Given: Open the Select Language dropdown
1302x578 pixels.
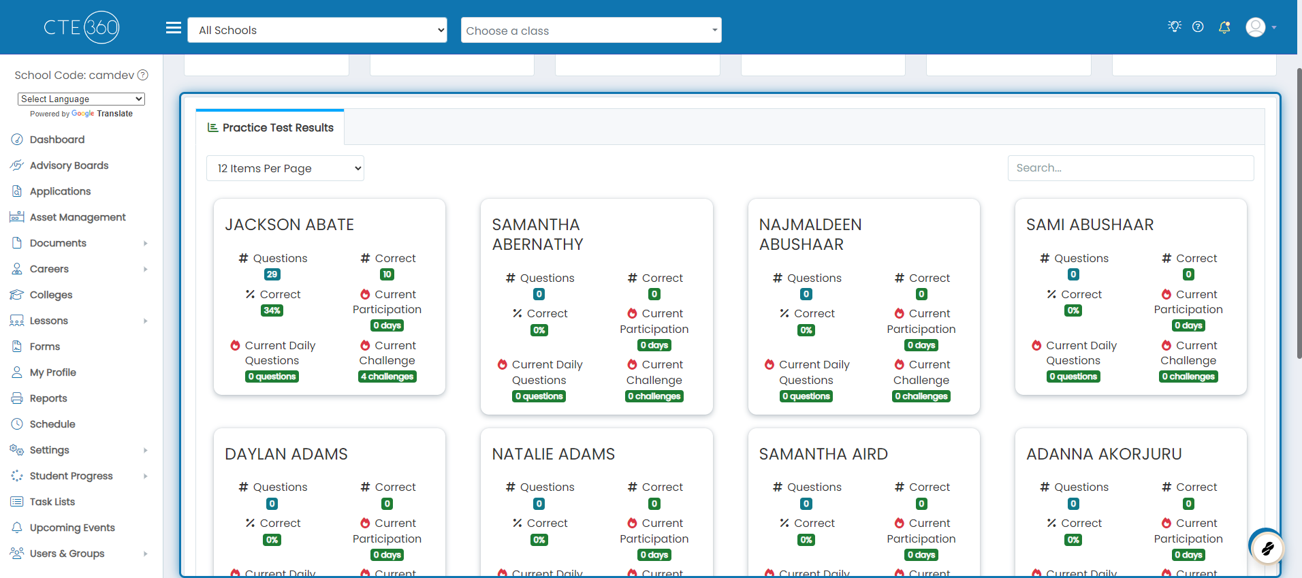Looking at the screenshot, I should click(x=81, y=99).
